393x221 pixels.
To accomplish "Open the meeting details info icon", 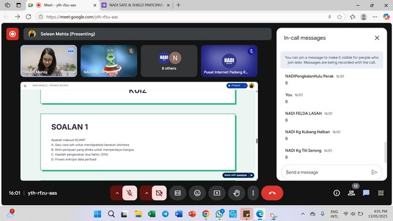I will 337,193.
